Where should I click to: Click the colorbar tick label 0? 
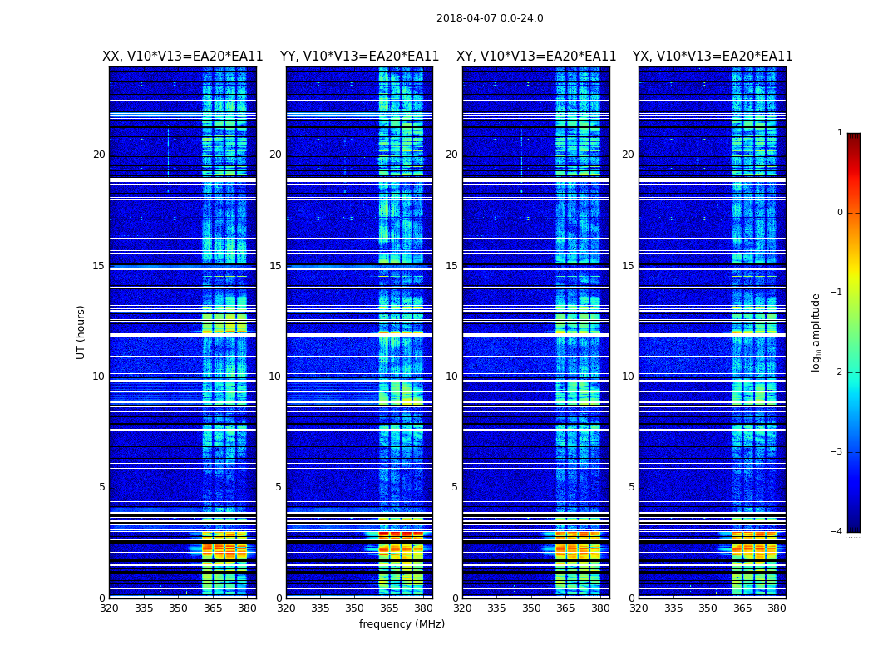(x=840, y=213)
